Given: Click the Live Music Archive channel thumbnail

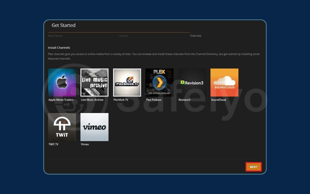Looking at the screenshot, I should [94, 83].
